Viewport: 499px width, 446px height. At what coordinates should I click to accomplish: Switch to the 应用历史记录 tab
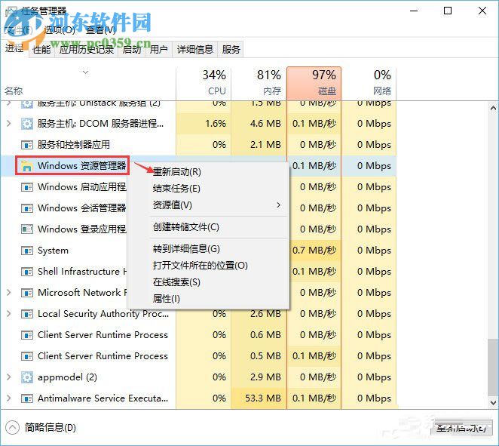point(86,49)
